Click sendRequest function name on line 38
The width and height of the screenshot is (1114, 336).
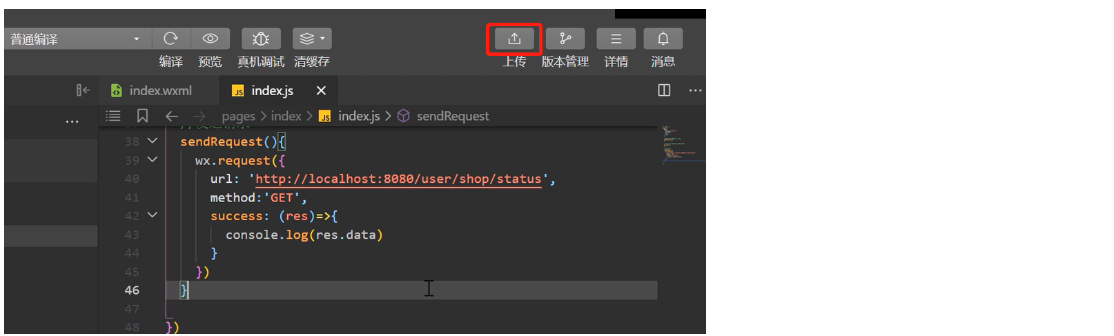point(222,141)
